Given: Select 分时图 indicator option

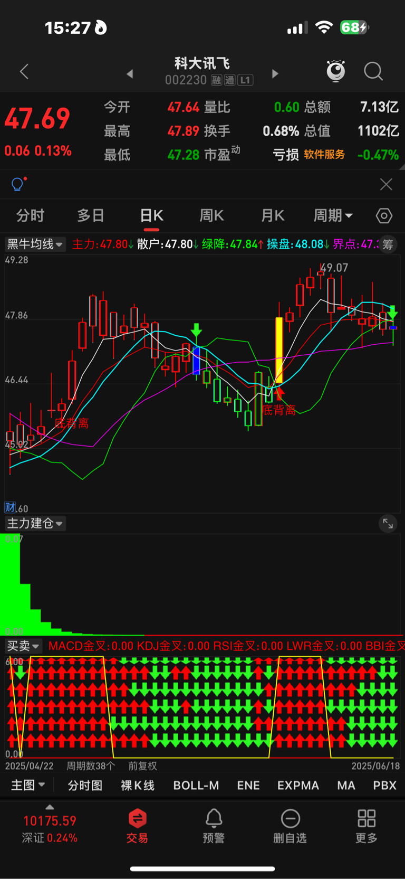Looking at the screenshot, I should 85,786.
